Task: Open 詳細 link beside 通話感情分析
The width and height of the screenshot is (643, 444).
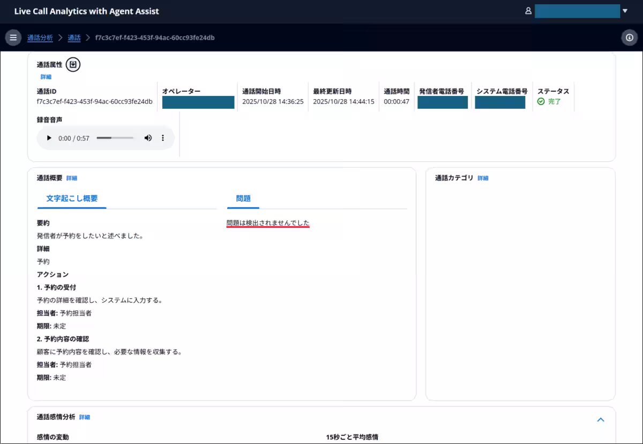Action: click(x=85, y=417)
